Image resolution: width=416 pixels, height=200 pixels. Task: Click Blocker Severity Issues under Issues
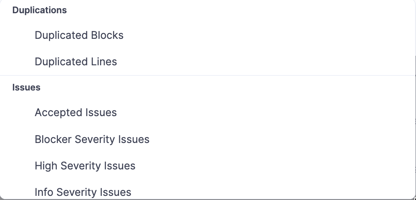[92, 139]
